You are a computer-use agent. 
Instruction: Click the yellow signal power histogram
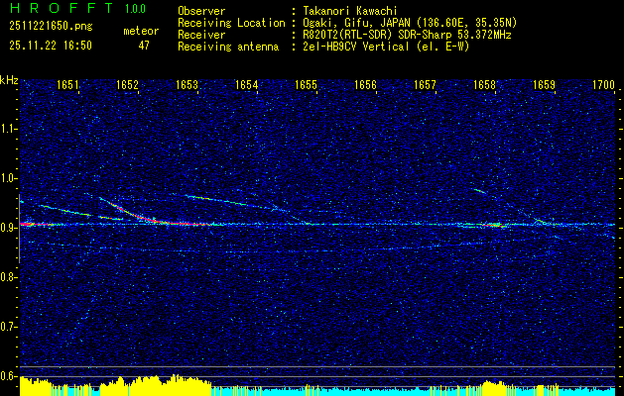(298, 386)
